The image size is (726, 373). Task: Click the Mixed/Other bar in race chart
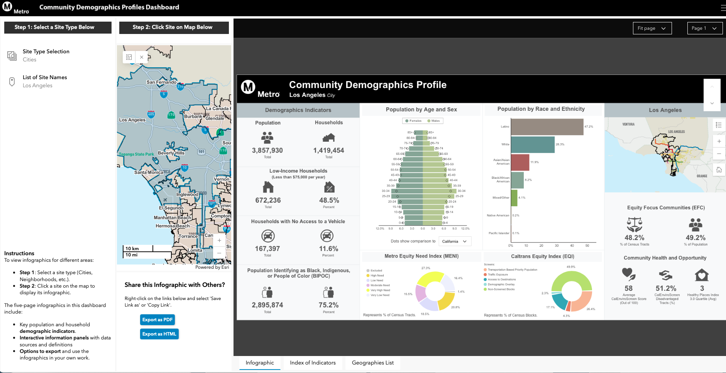pyautogui.click(x=514, y=198)
